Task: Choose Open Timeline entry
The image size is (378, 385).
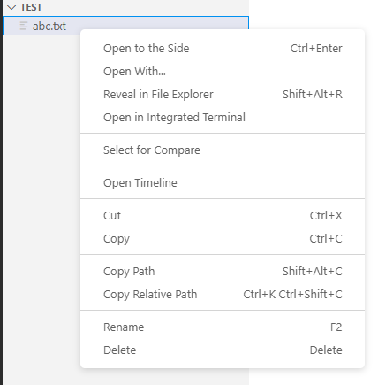Action: tap(223, 183)
